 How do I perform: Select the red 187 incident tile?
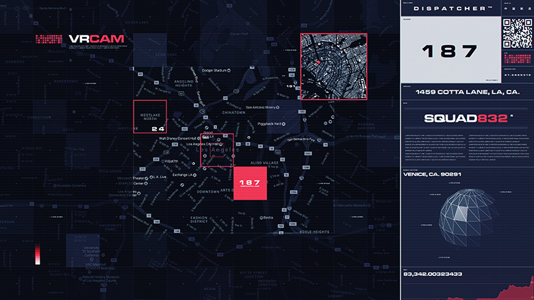249,183
